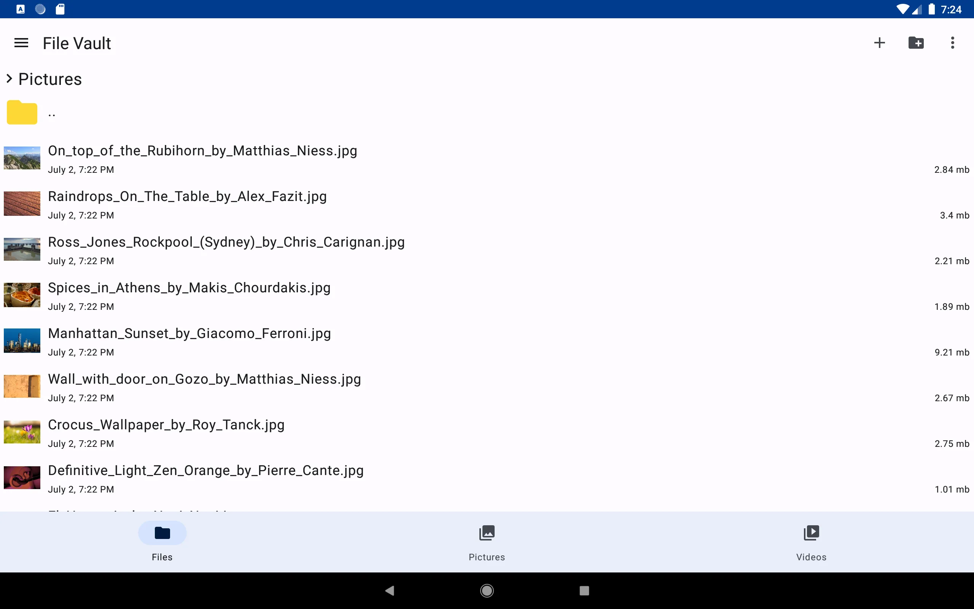This screenshot has width=974, height=609.
Task: Tap the SD card status bar icon
Action: [x=60, y=9]
